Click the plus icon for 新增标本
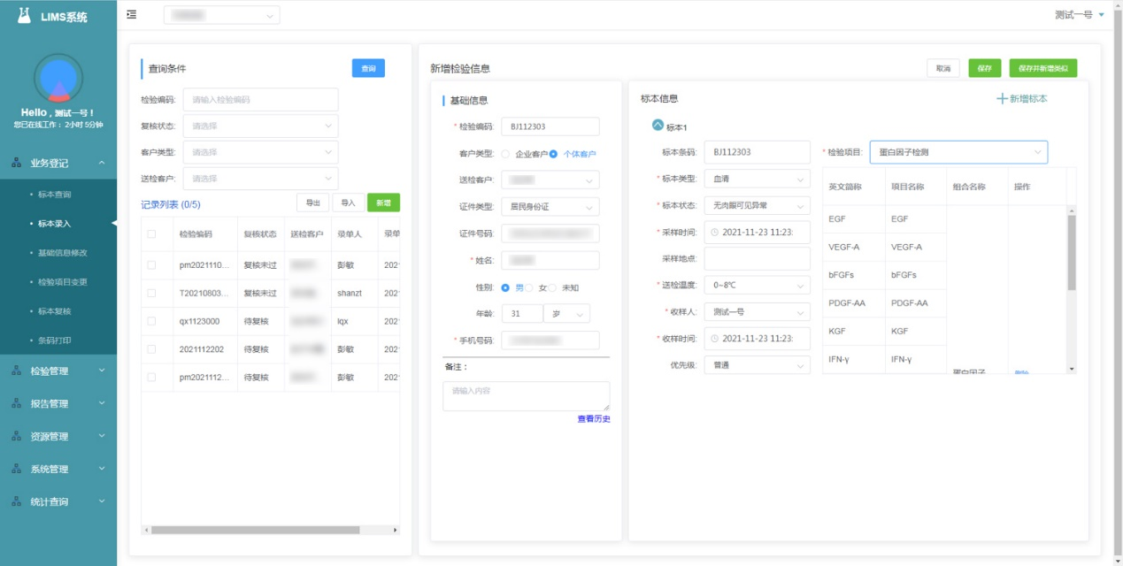Screen dimensions: 1123x566 point(1002,99)
